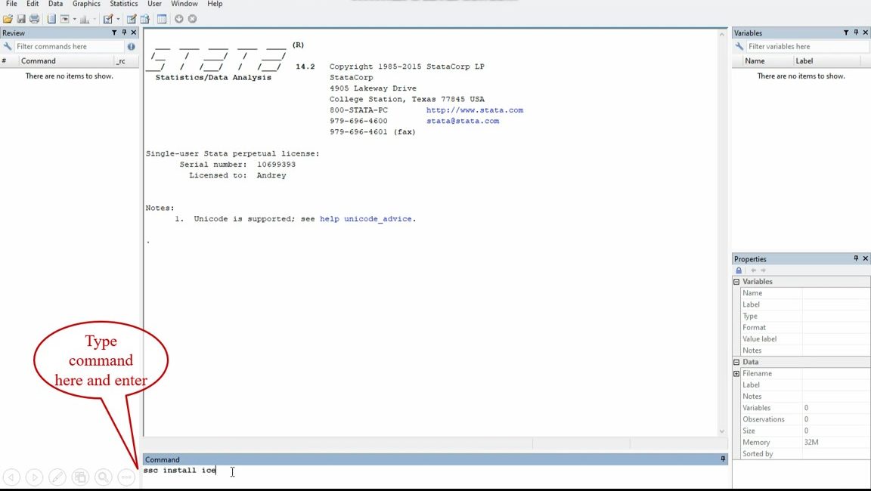Click the slideshow previous slide button
871x491 pixels.
click(11, 477)
